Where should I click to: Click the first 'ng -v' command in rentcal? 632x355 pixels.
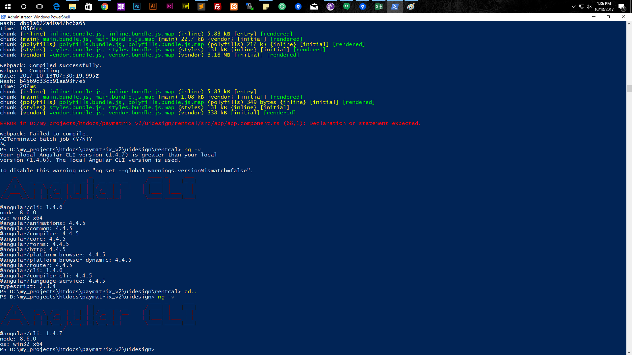pos(192,150)
